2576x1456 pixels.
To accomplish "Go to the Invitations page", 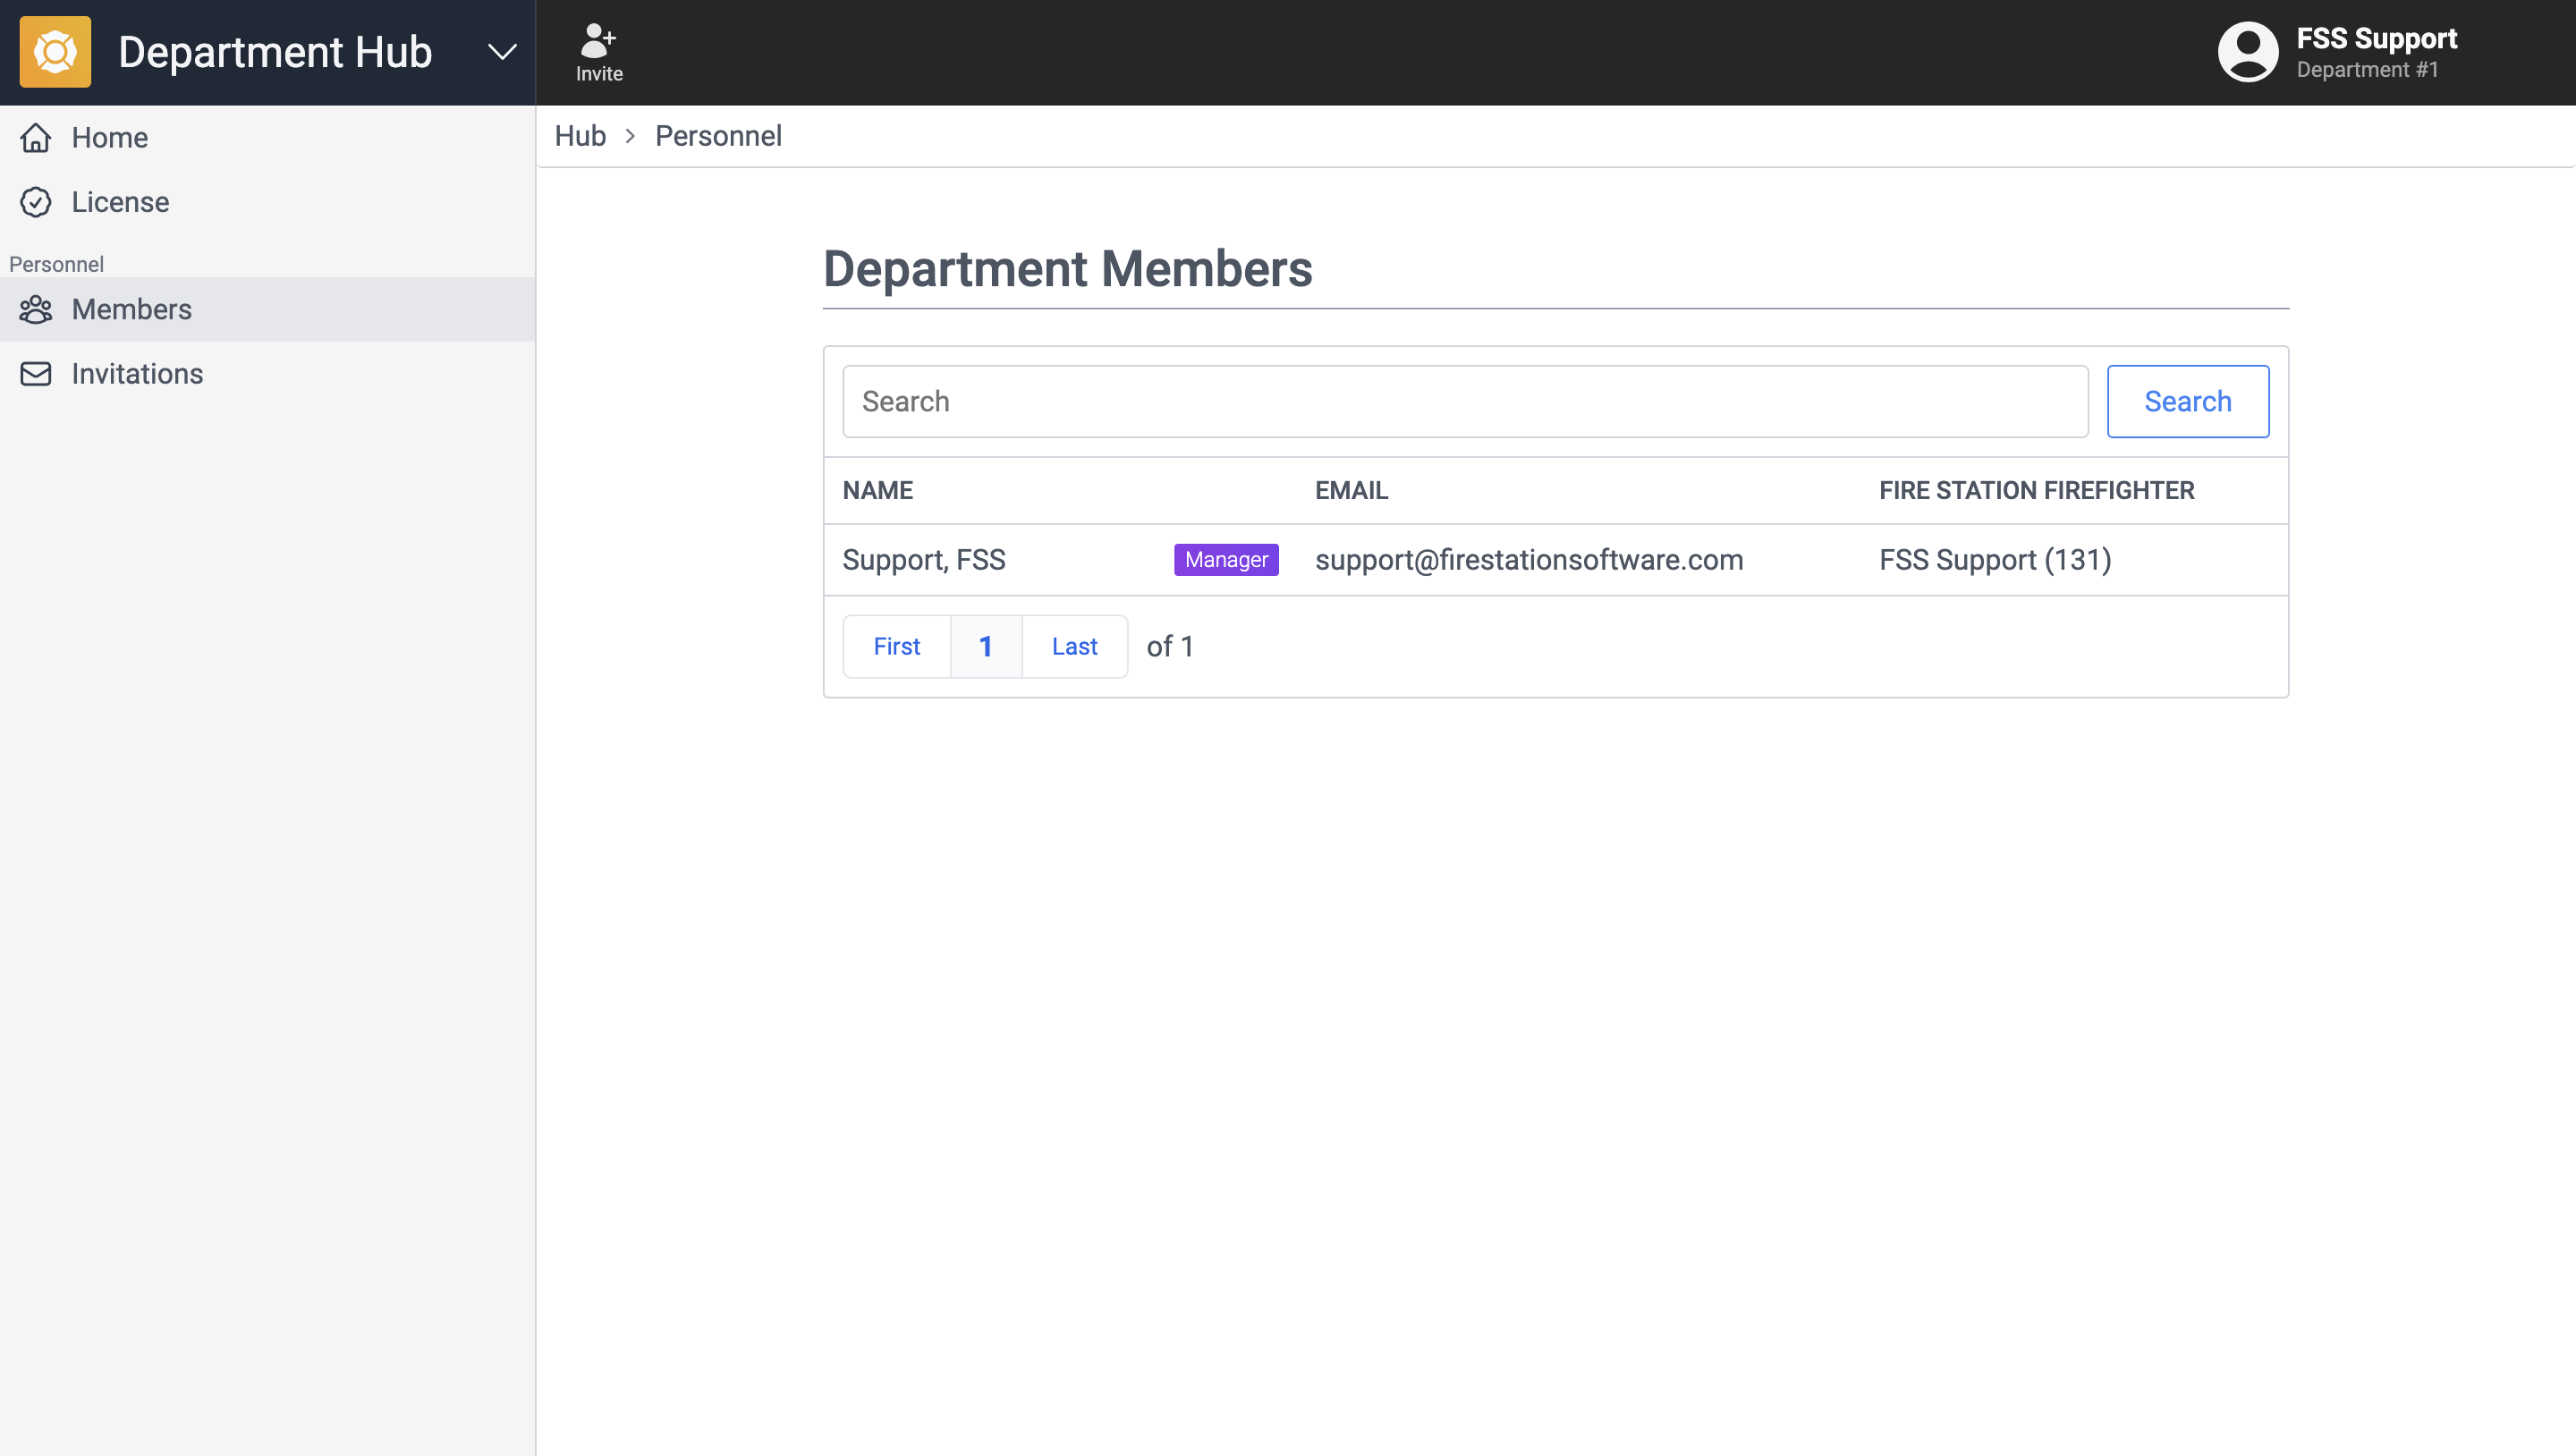I will click(x=137, y=374).
